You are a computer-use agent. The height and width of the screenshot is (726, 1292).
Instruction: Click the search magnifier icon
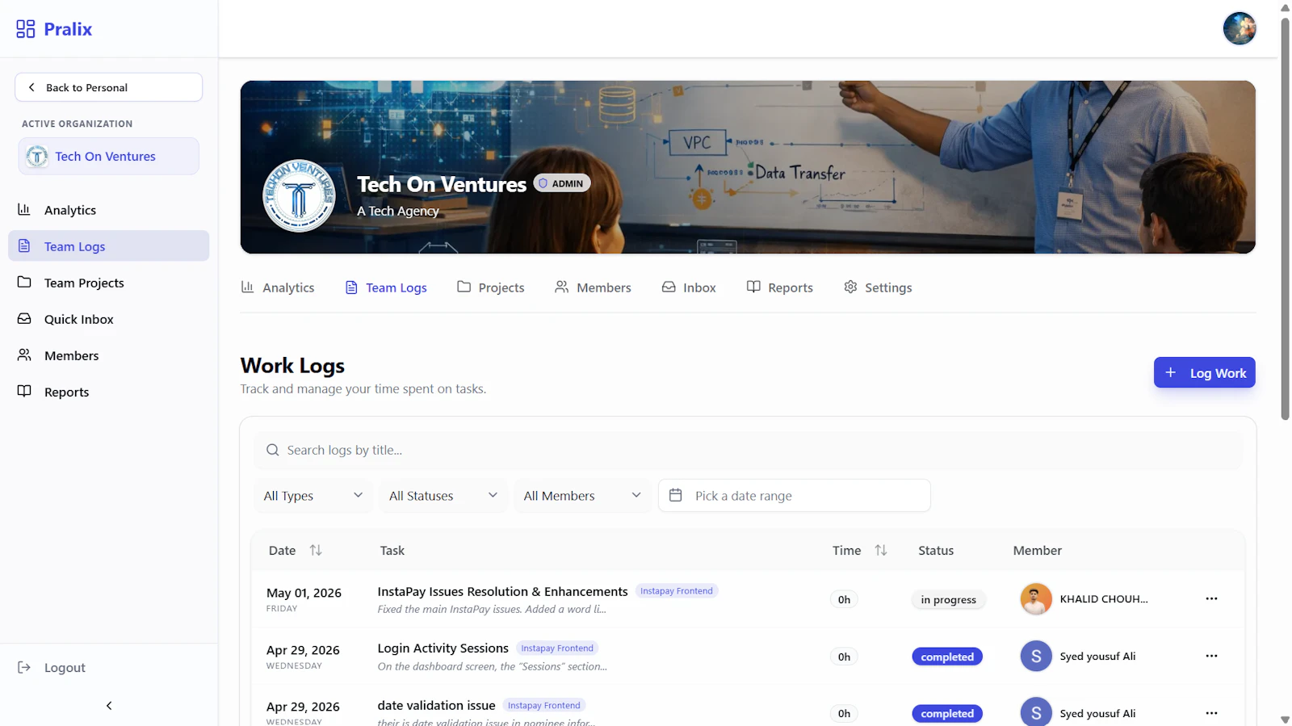point(273,450)
